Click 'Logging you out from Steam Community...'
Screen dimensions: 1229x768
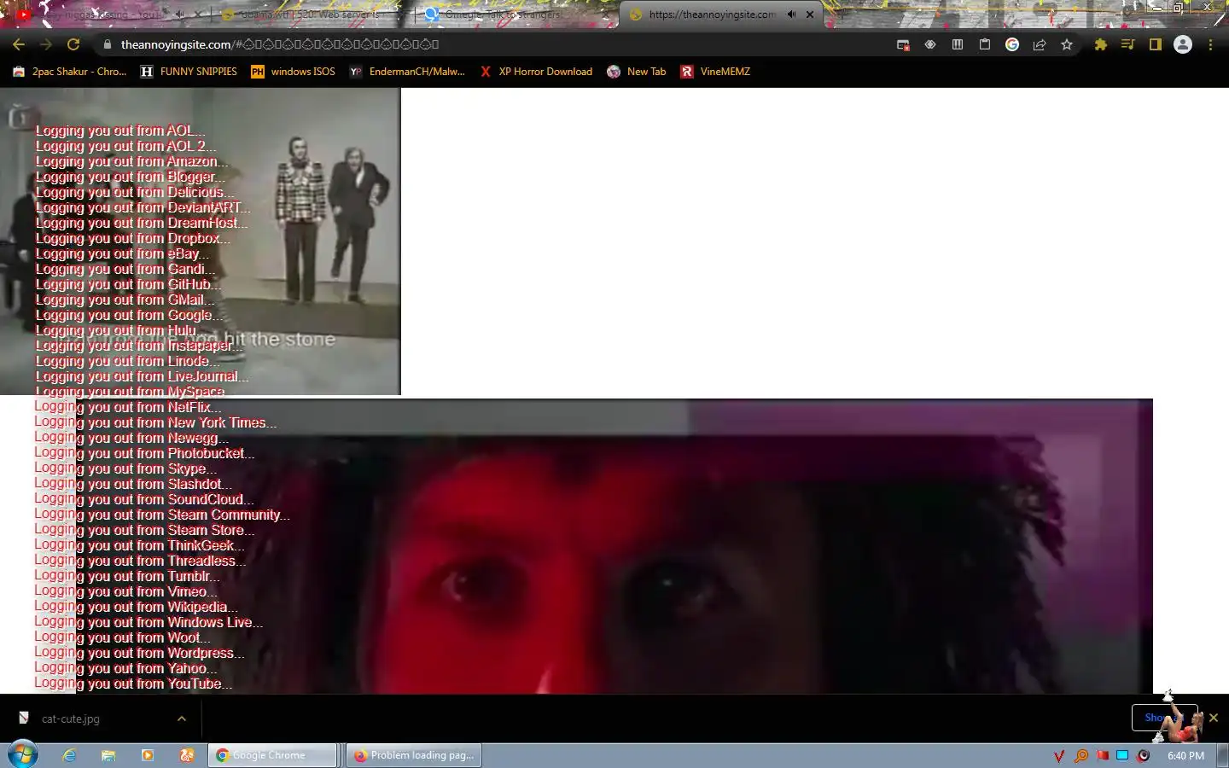click(162, 515)
